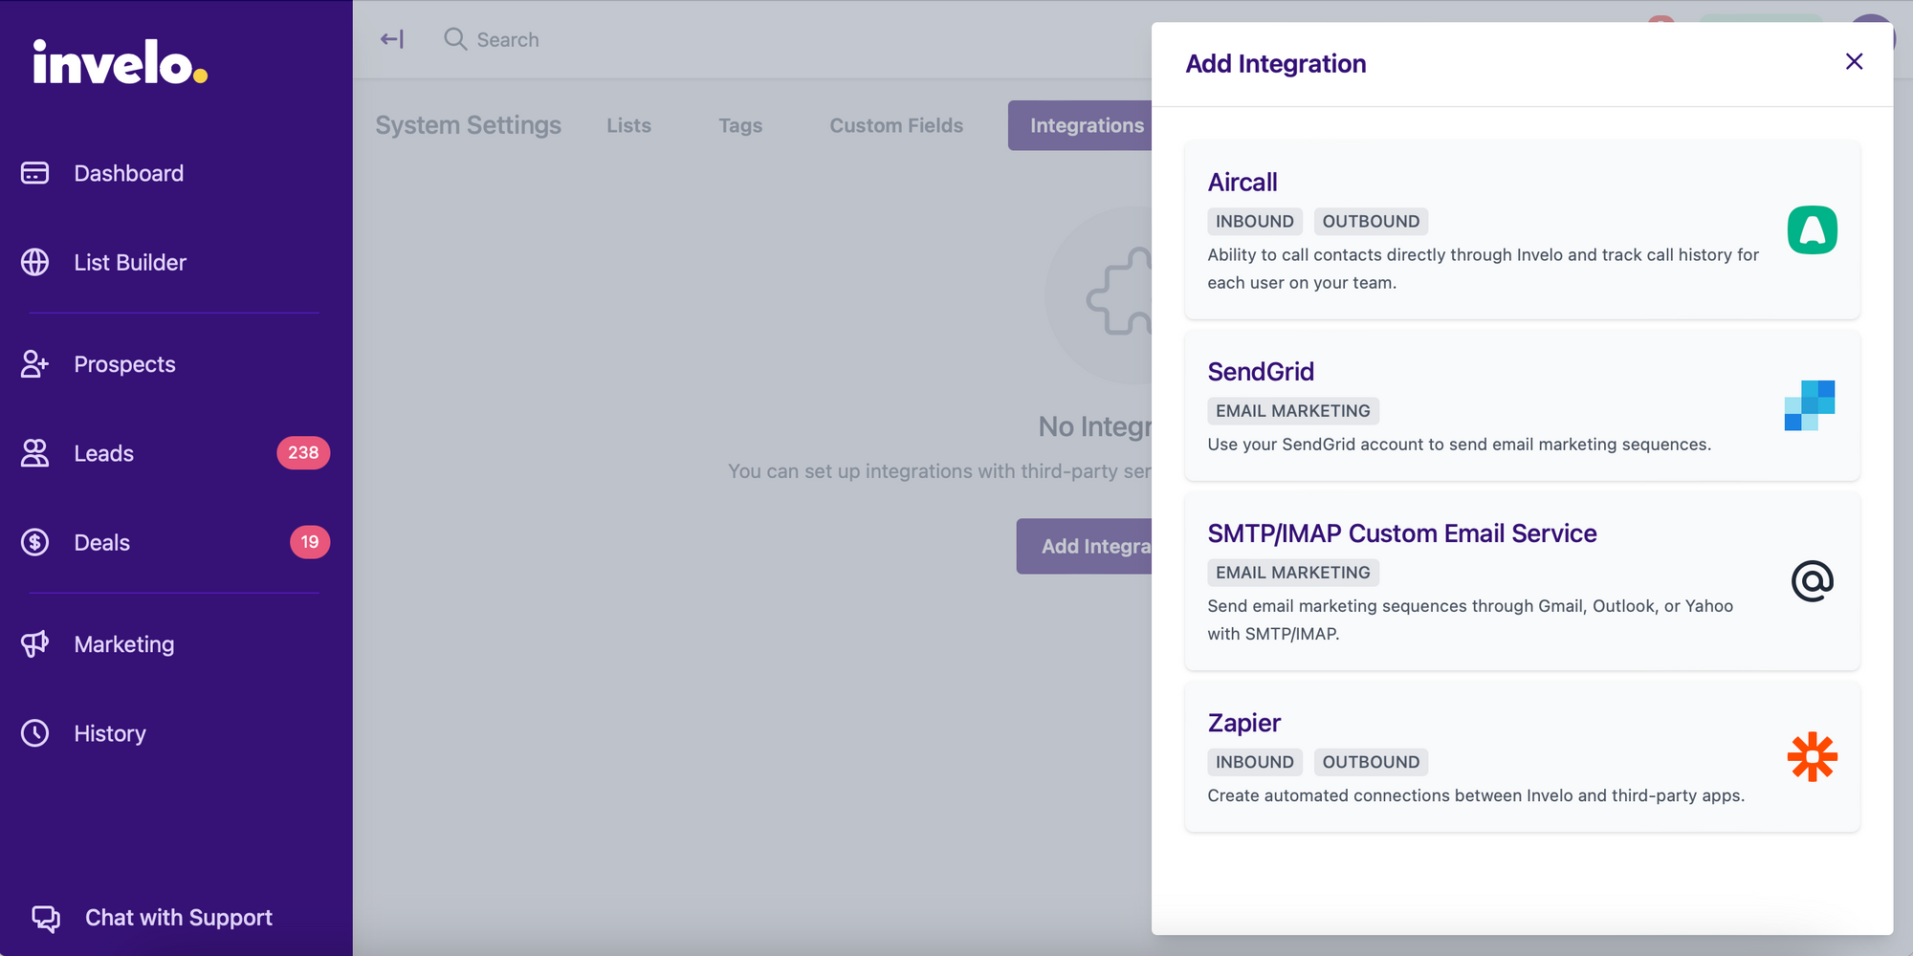This screenshot has width=1913, height=956.
Task: Select the Integrations tab
Action: 1080,125
